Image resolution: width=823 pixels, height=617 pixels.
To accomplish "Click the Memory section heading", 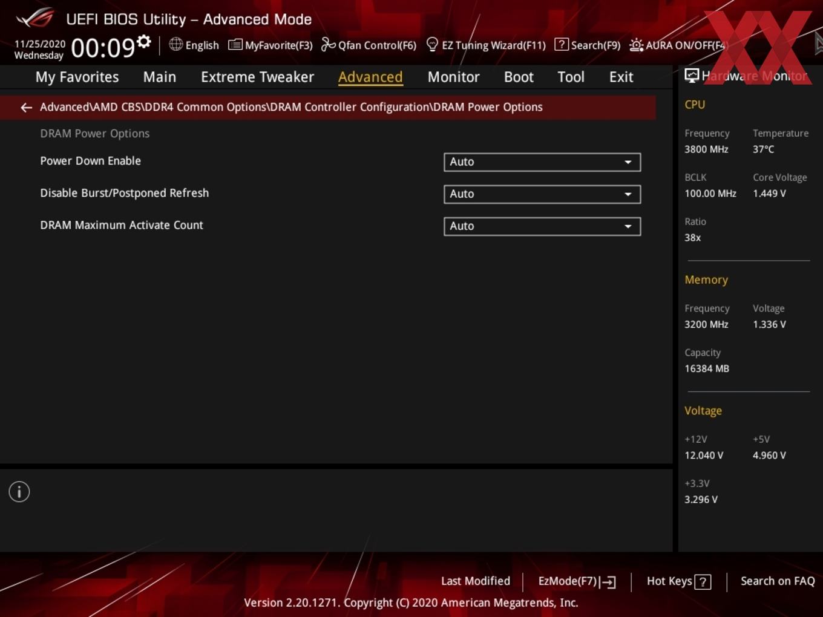I will tap(706, 280).
